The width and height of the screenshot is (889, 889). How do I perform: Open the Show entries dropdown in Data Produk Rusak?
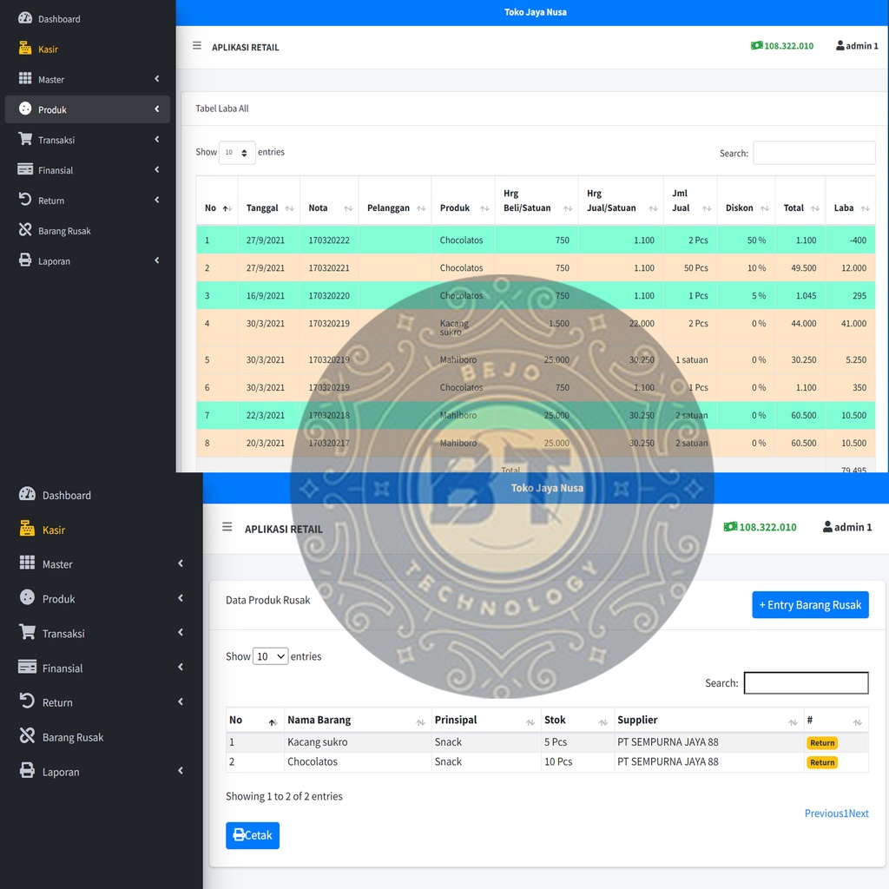click(x=270, y=656)
